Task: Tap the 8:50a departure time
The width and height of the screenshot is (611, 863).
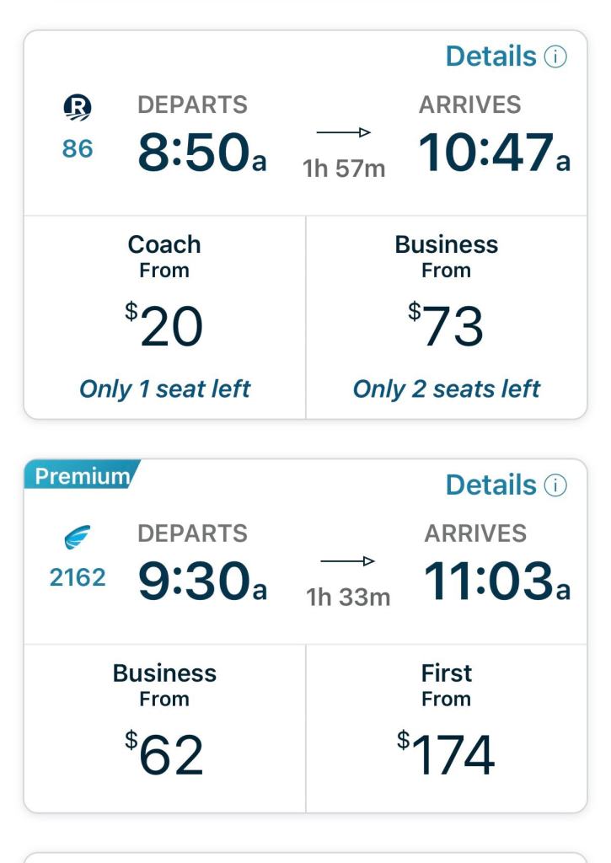Action: [x=201, y=153]
